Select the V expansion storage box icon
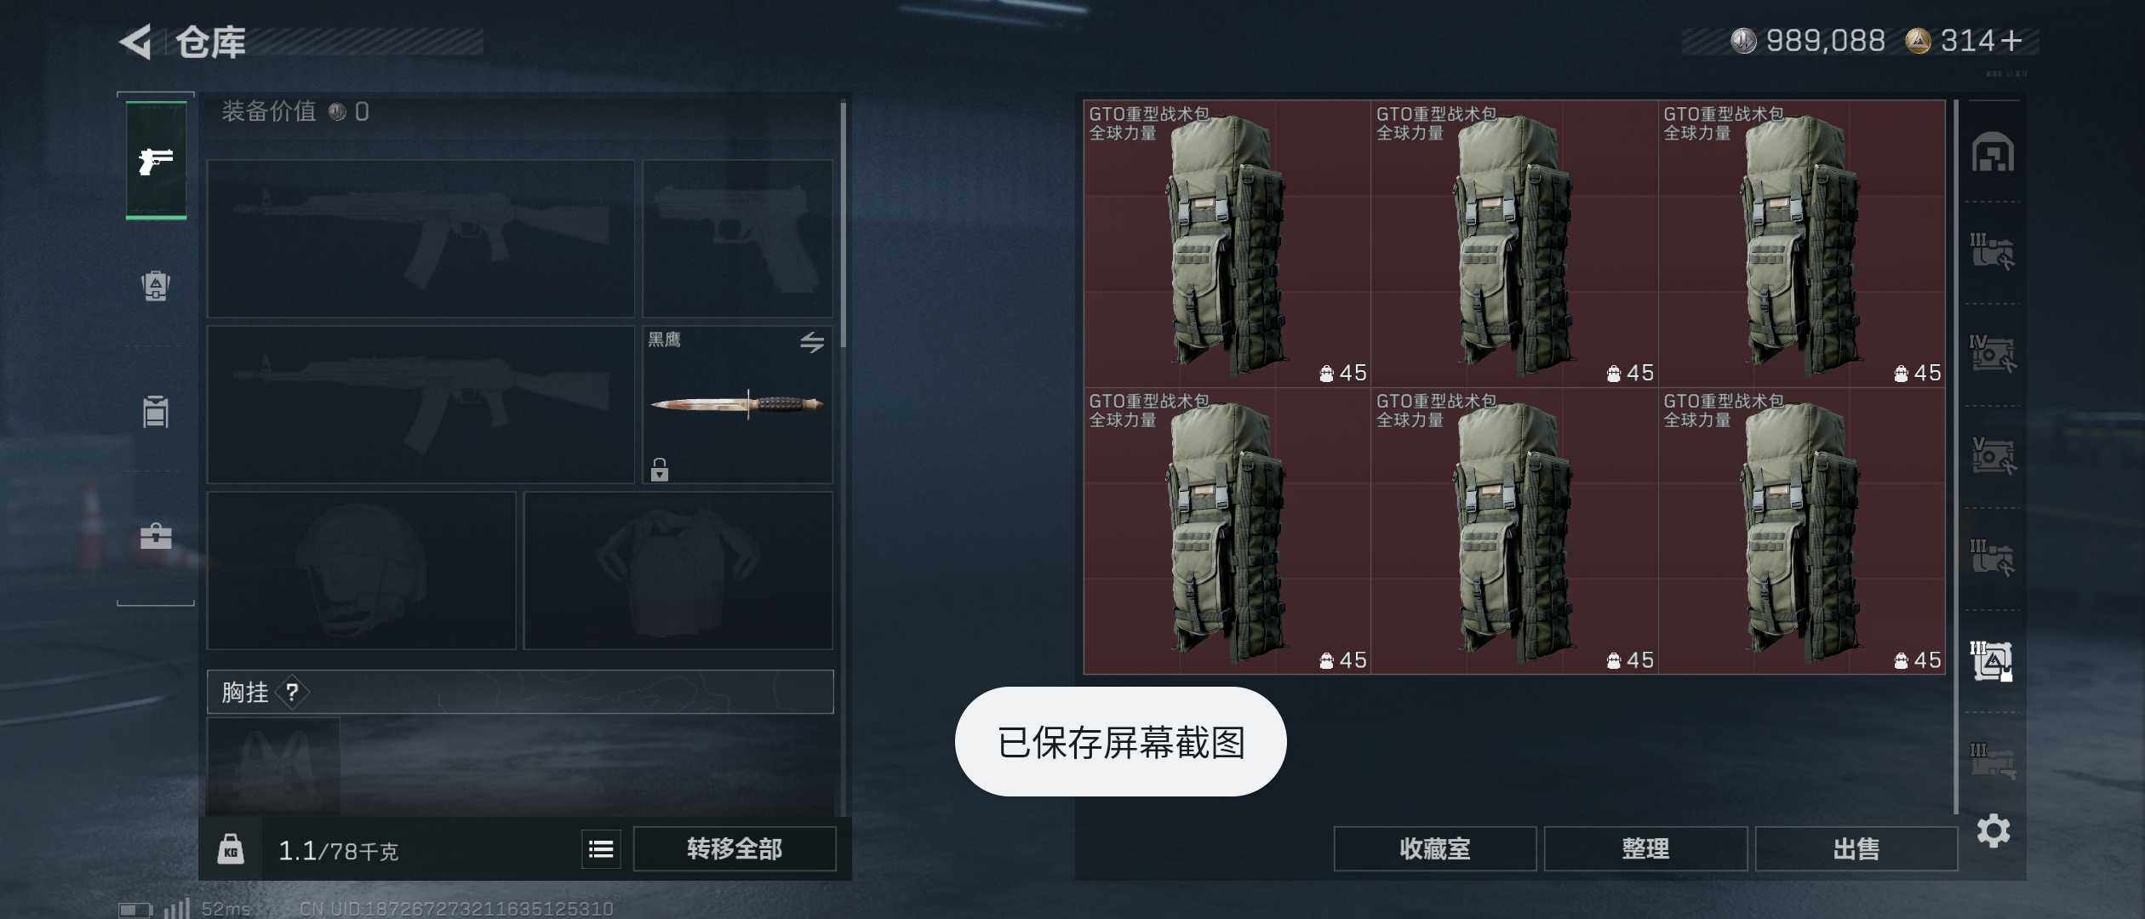Image resolution: width=2145 pixels, height=919 pixels. point(1993,455)
